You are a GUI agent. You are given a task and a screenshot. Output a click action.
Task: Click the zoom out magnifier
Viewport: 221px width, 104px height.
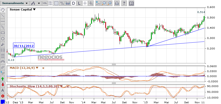[x=104, y=3]
